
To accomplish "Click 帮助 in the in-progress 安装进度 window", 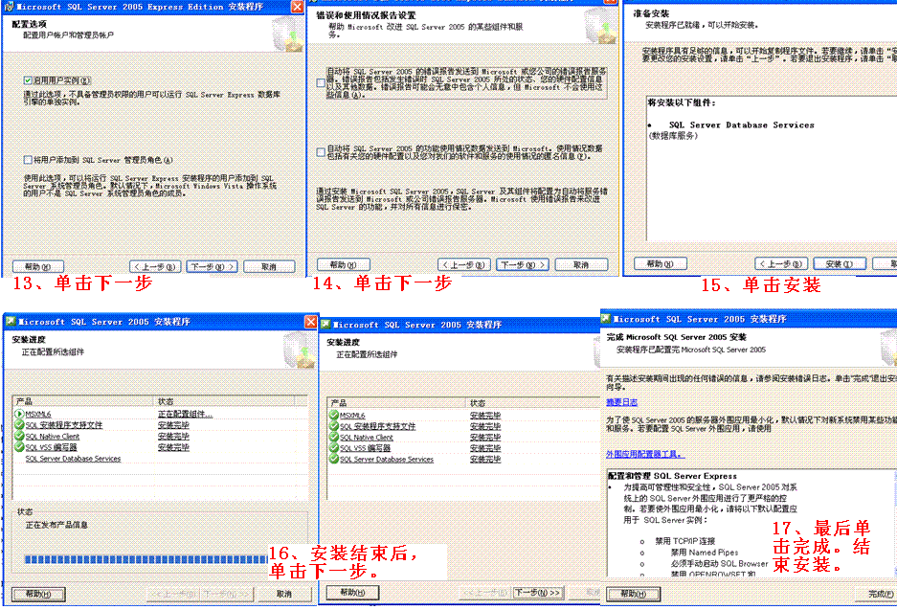I will pos(38,595).
